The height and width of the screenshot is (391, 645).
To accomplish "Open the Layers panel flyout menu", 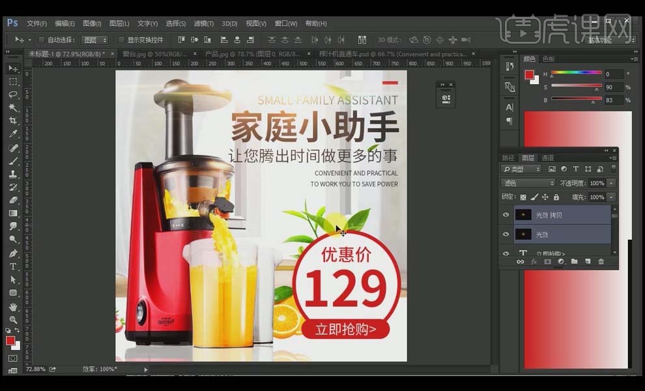I will [x=613, y=158].
